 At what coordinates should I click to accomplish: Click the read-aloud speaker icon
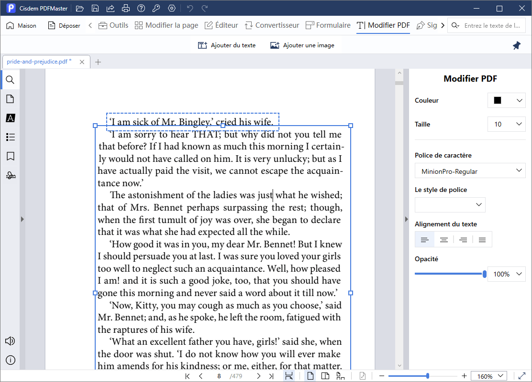point(11,341)
